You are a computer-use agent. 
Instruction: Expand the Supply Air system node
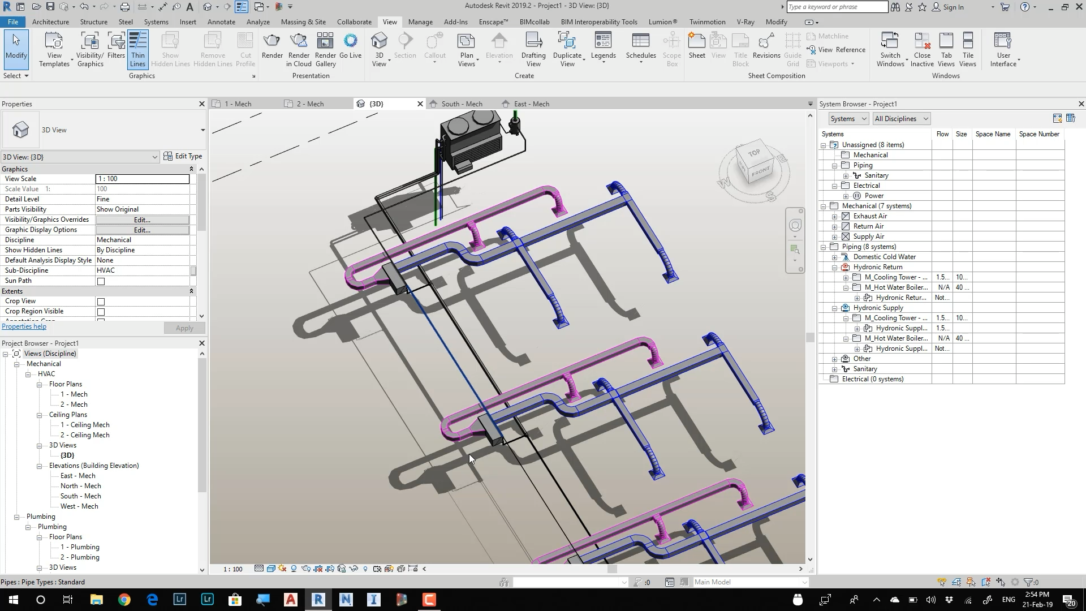[x=835, y=237]
